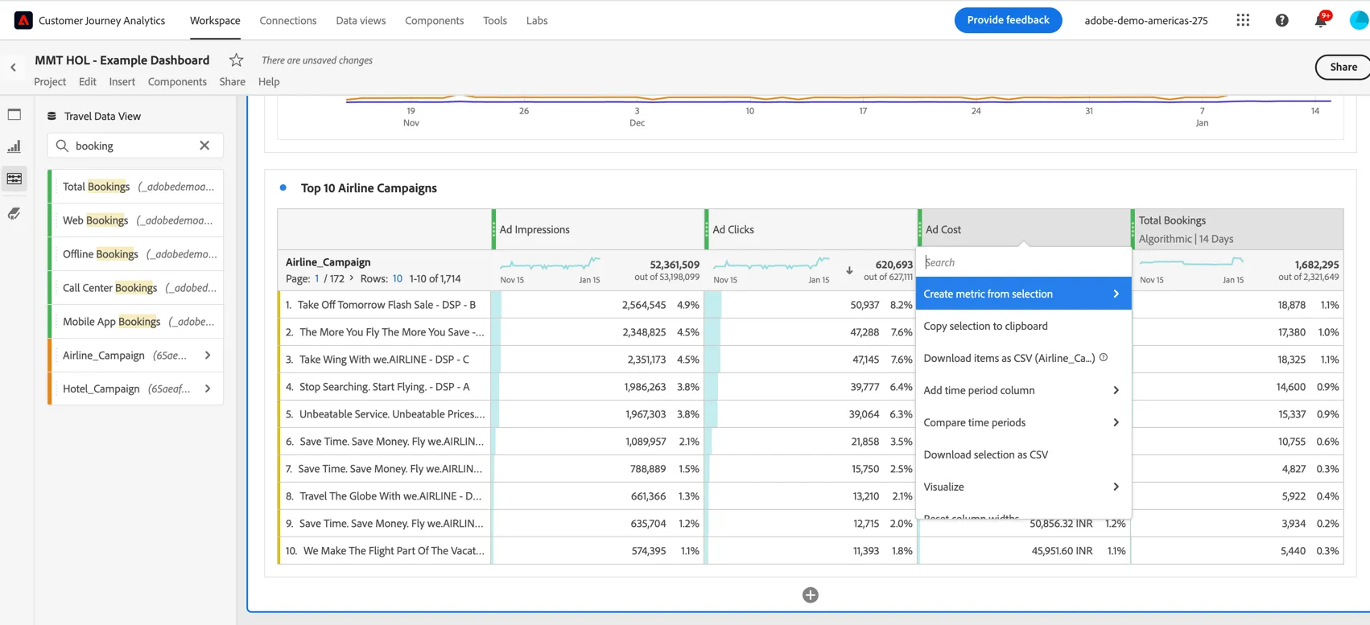Open the Create metric from selection submenu
This screenshot has height=625, width=1370.
(x=1023, y=294)
